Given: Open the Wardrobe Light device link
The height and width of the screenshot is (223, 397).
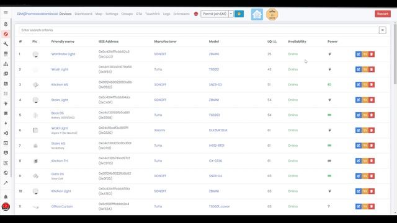Looking at the screenshot, I should (x=63, y=54).
